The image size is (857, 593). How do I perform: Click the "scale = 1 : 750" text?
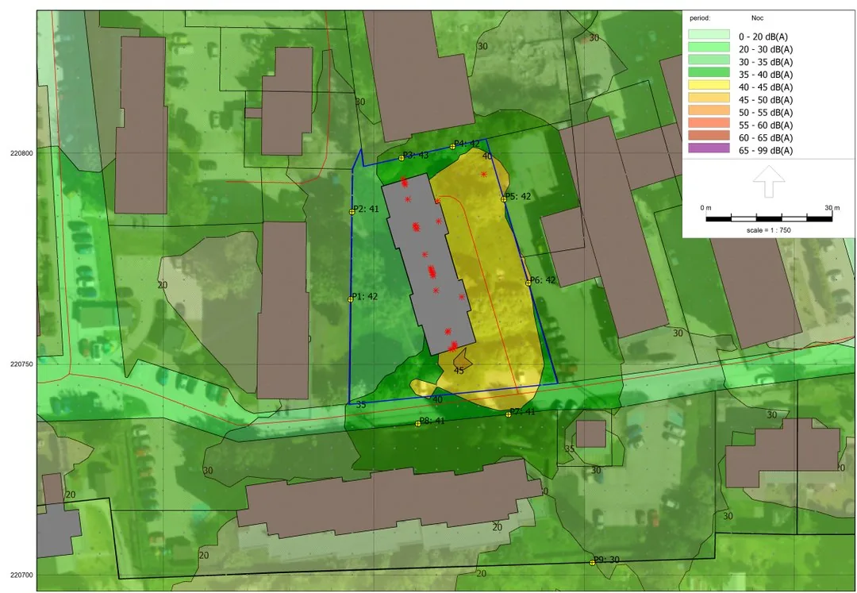click(x=768, y=230)
